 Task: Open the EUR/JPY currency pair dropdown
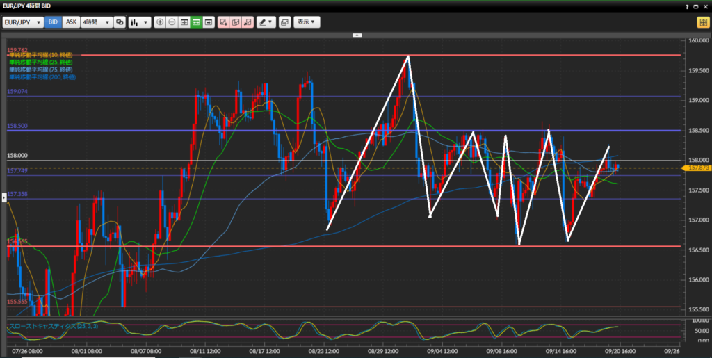coord(22,22)
